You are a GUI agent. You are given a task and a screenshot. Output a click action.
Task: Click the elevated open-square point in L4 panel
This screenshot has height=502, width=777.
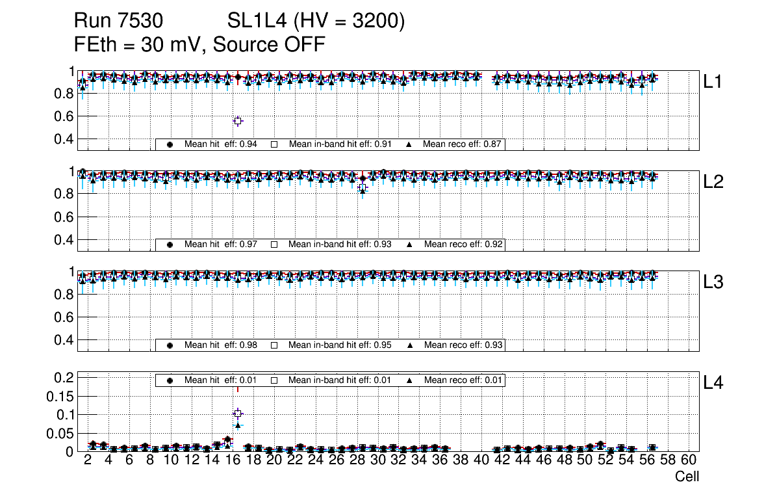point(238,414)
